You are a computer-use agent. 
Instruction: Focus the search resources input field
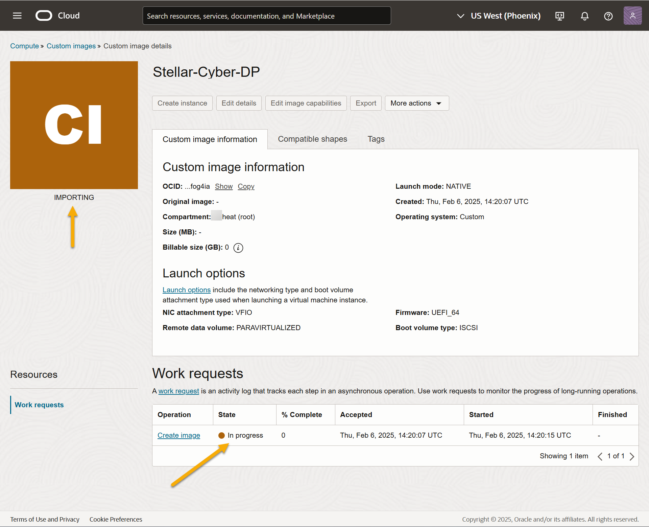pyautogui.click(x=267, y=16)
